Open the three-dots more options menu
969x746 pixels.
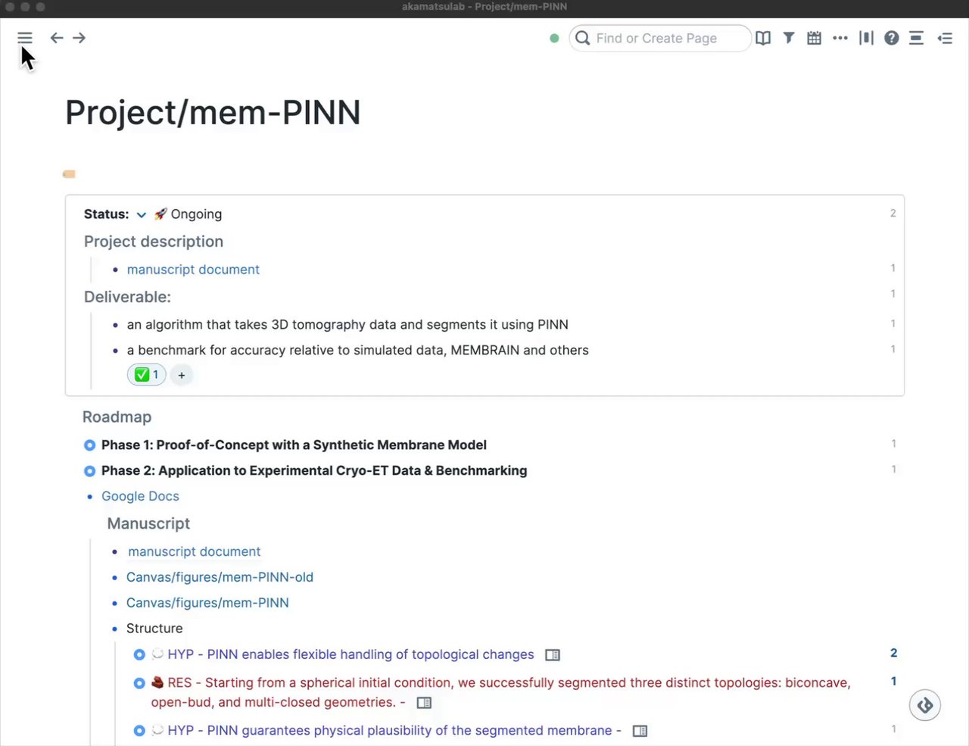point(840,38)
